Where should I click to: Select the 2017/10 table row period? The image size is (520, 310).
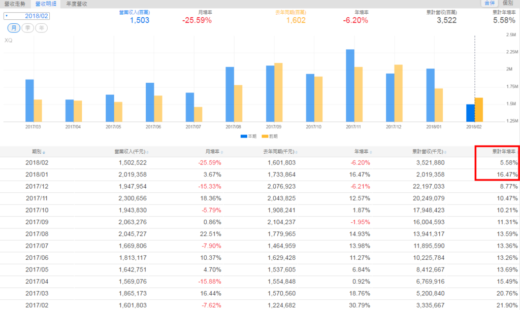[x=37, y=211]
